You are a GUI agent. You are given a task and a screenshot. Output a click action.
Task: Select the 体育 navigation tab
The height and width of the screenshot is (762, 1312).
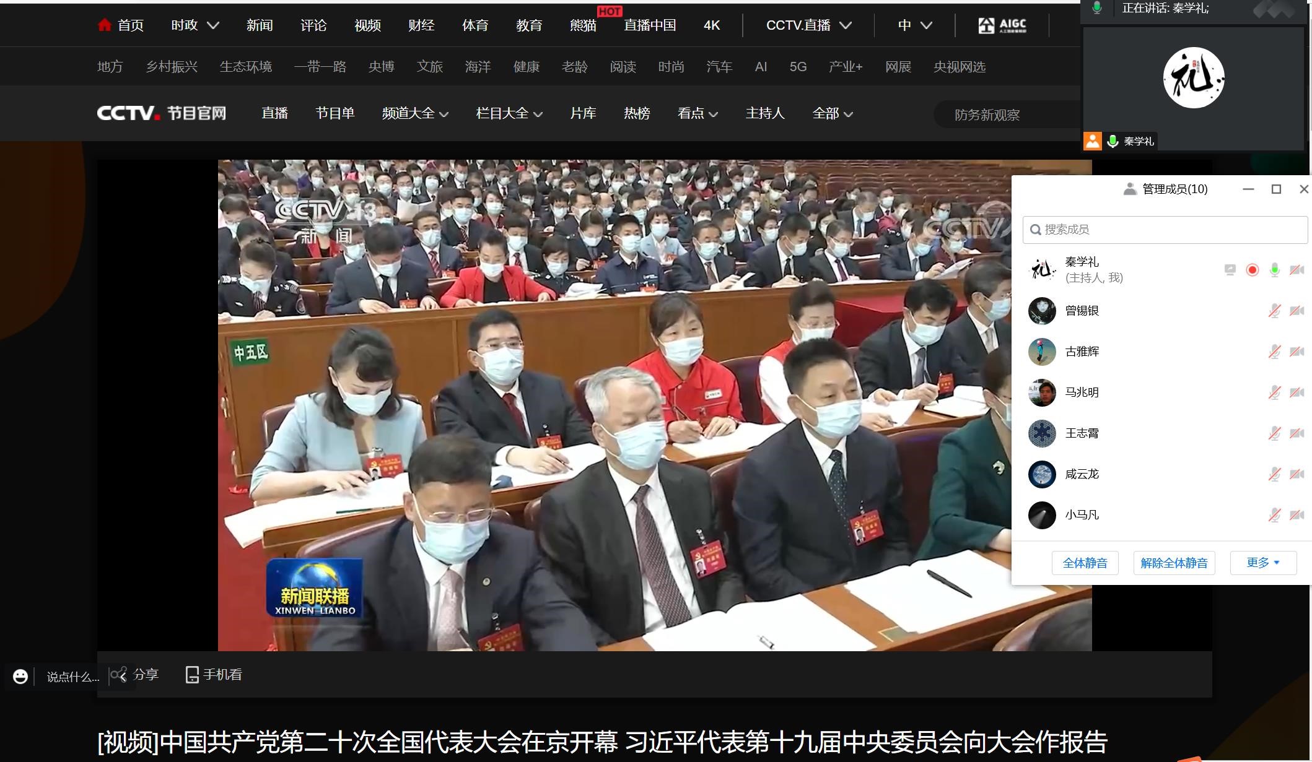click(475, 25)
